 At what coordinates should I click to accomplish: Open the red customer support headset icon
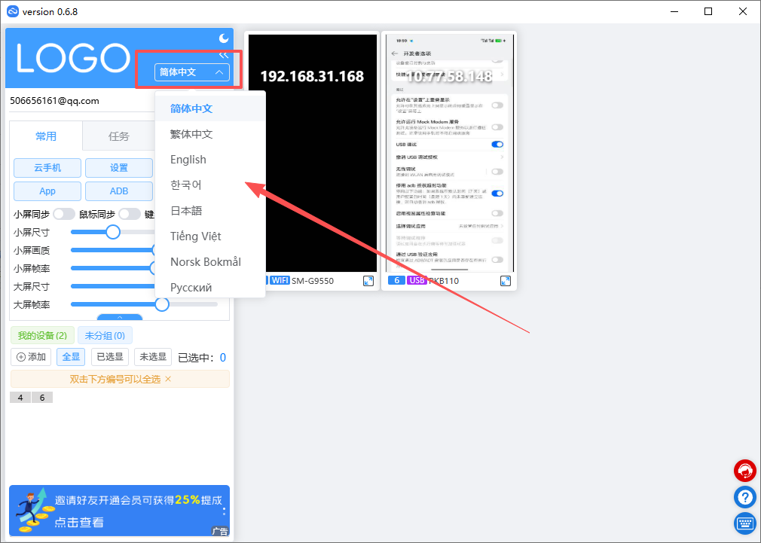(x=744, y=471)
